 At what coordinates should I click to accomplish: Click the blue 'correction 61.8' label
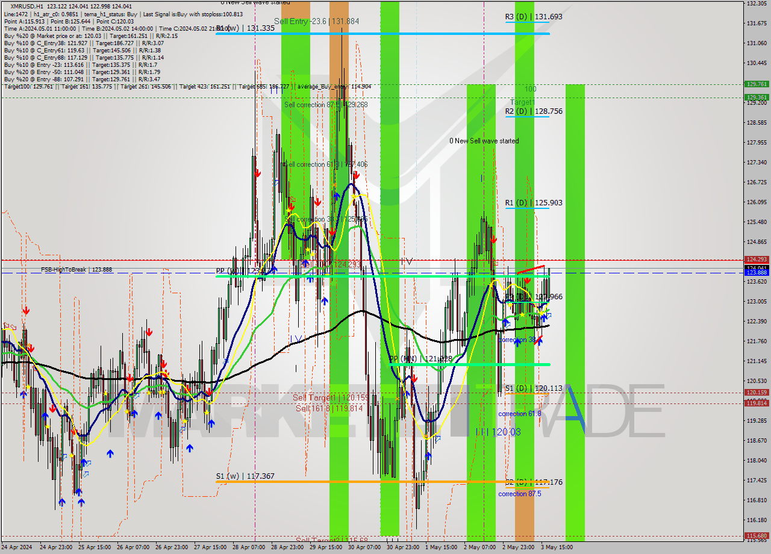click(x=519, y=414)
